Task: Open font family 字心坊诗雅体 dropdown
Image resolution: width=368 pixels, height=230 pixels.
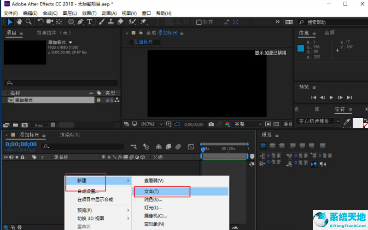Action: (318, 121)
